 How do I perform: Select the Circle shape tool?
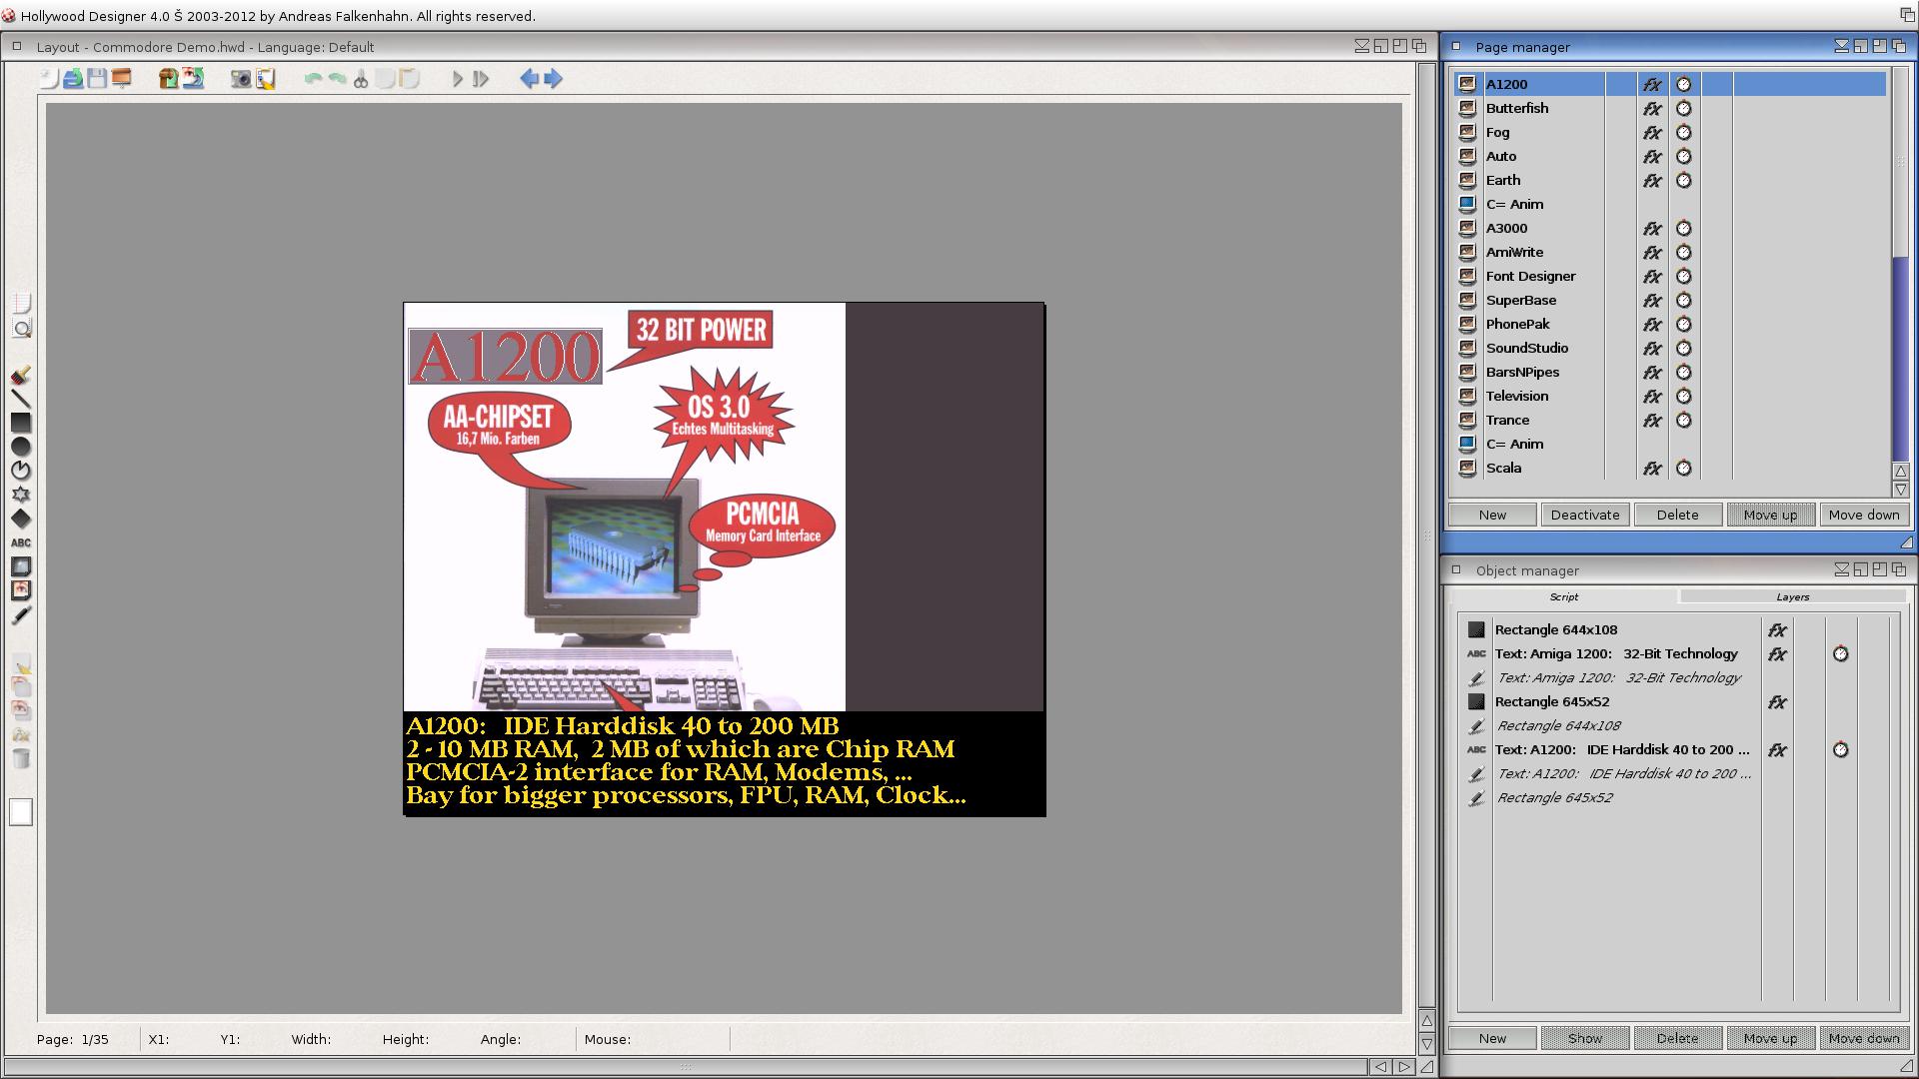[x=21, y=447]
